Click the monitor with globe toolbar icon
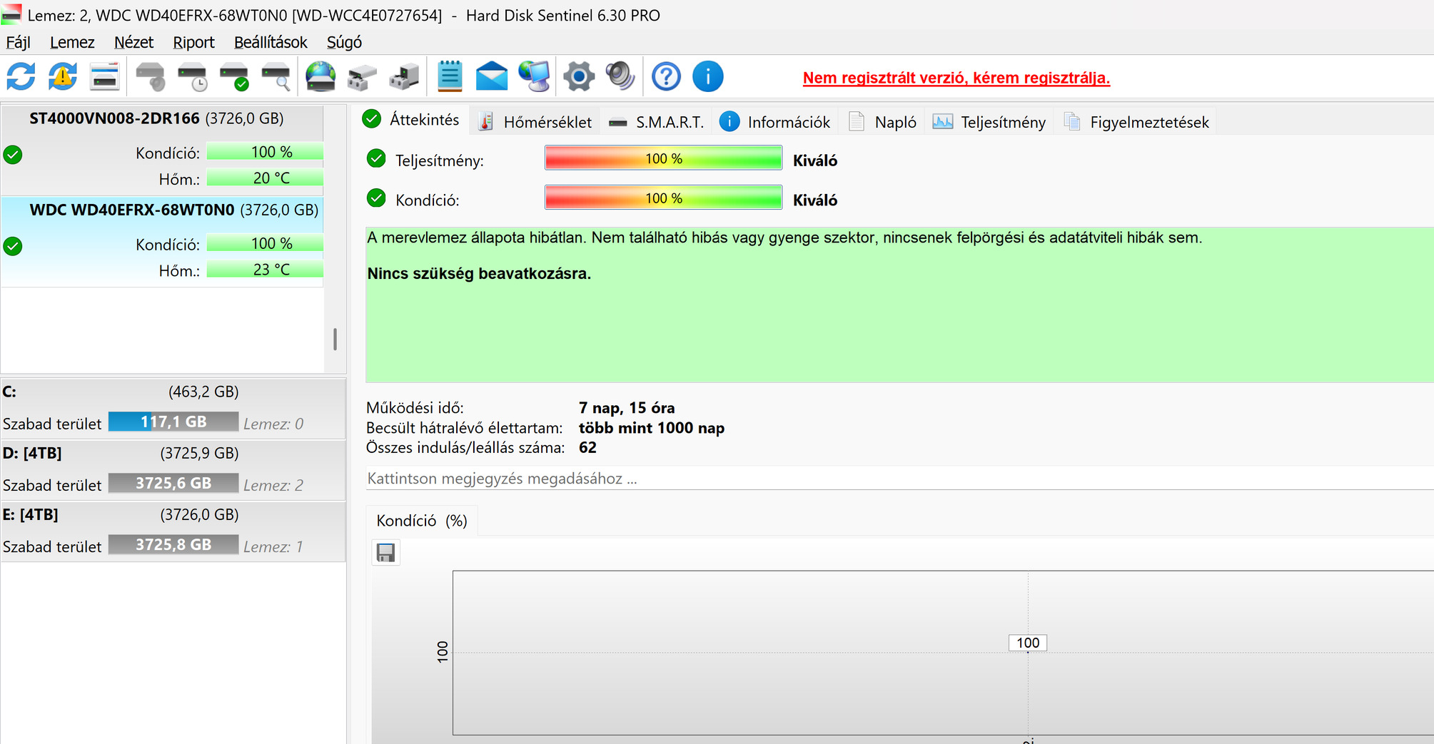Viewport: 1434px width, 744px height. 535,76
